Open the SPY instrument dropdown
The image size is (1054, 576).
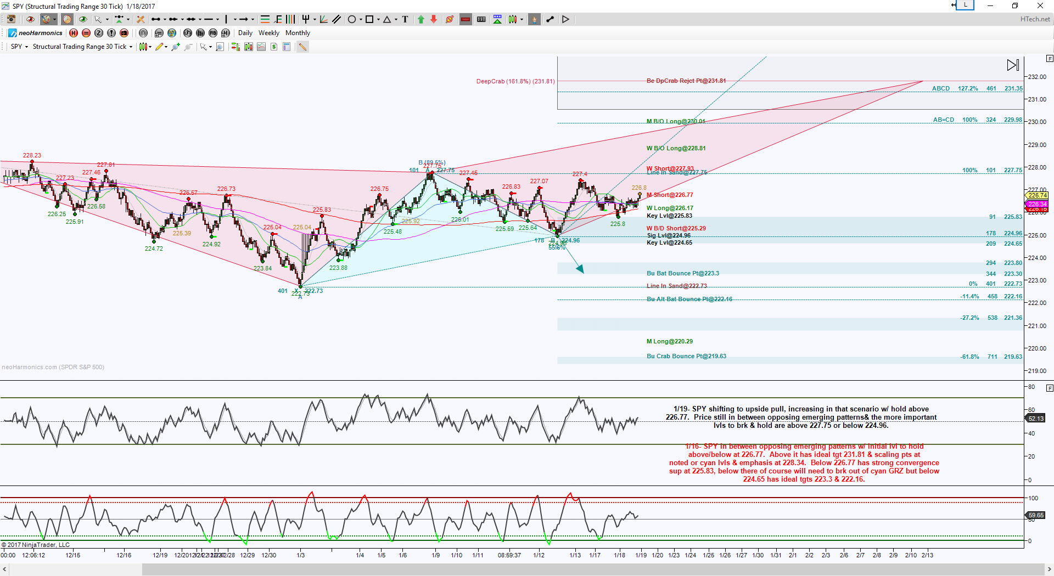tap(20, 47)
